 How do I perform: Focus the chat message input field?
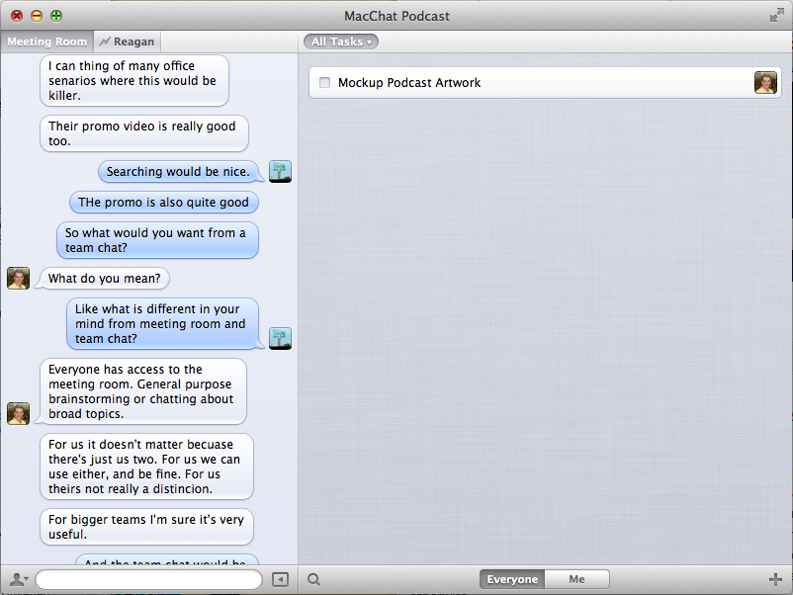148,579
